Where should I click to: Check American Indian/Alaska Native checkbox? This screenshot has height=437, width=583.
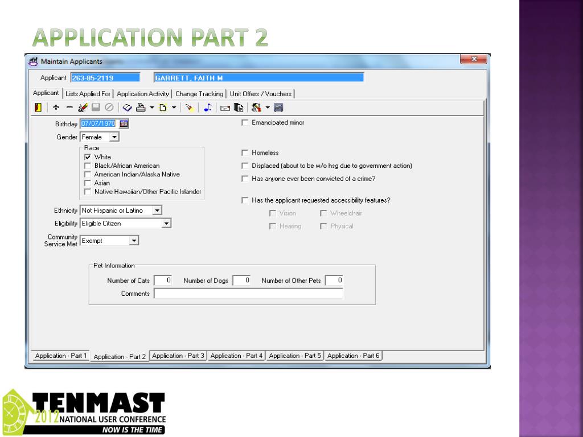click(88, 174)
